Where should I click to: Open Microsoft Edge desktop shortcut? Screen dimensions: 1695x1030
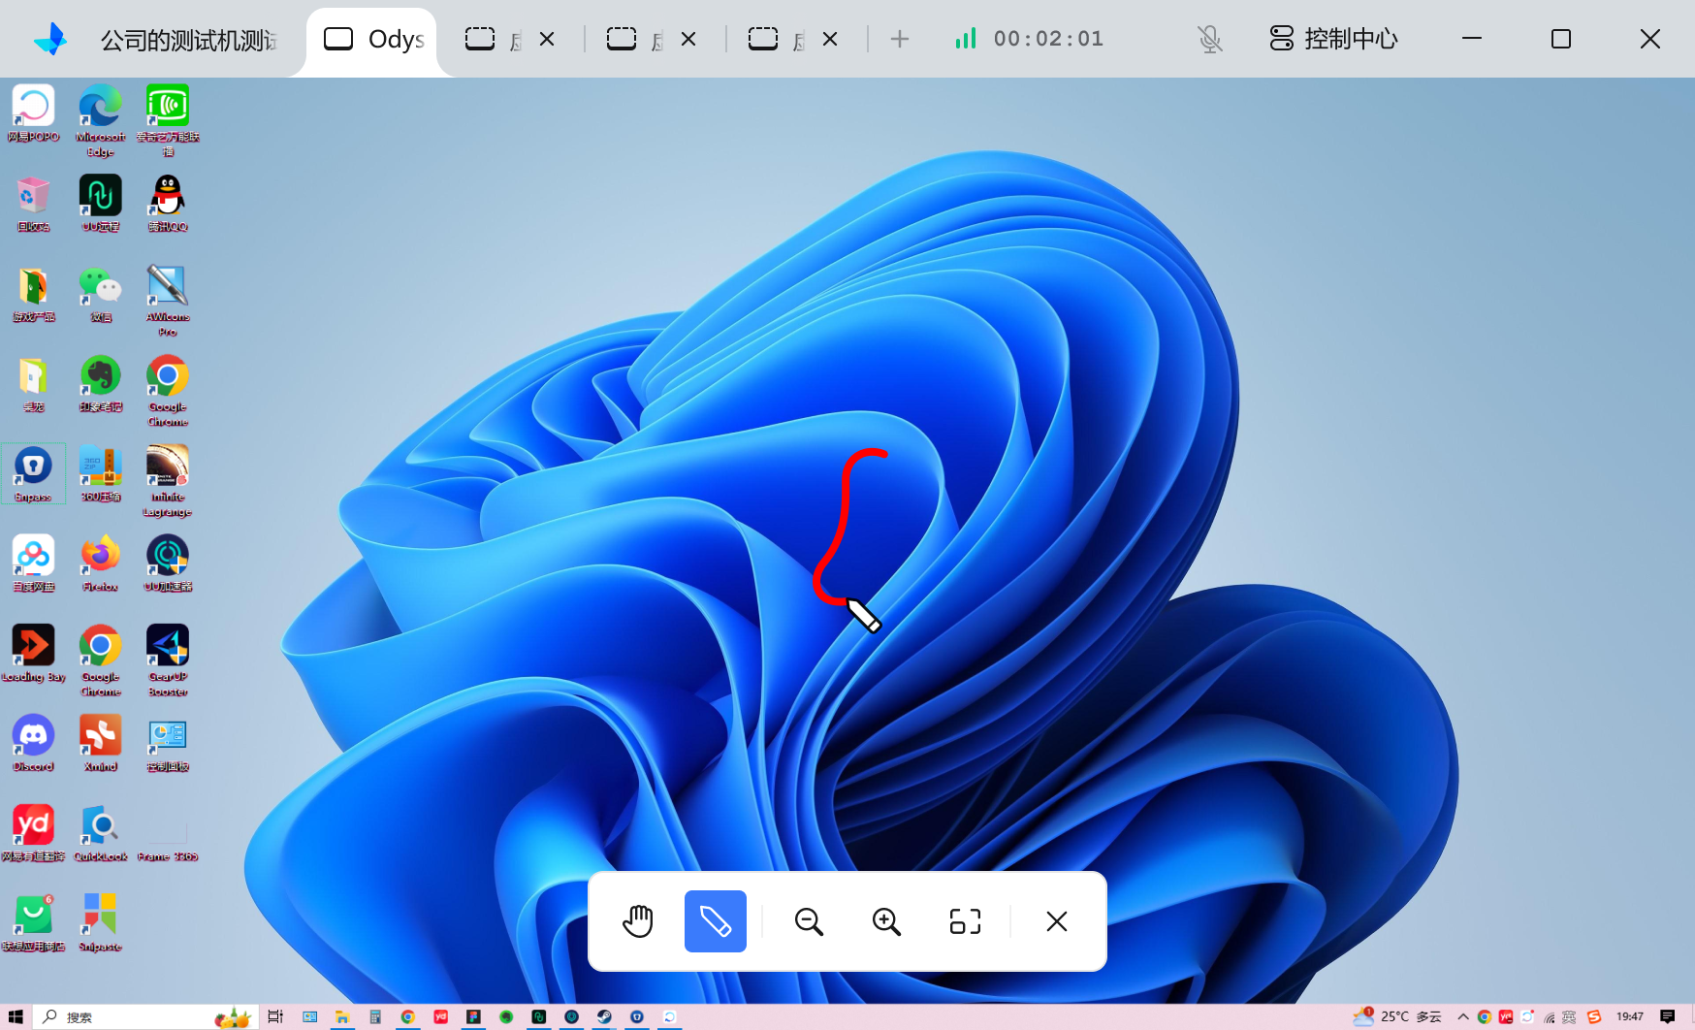pos(101,121)
